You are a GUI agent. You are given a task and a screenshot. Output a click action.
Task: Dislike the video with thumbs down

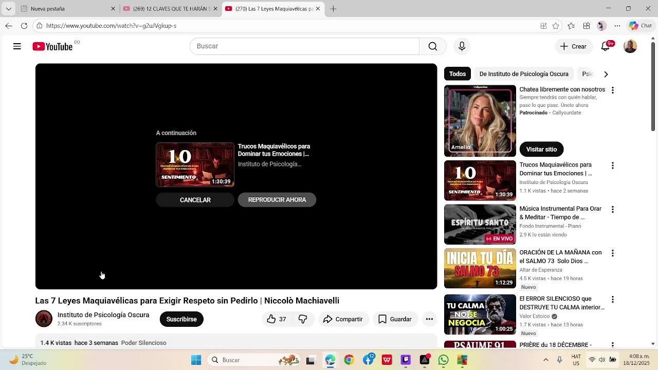tap(303, 319)
